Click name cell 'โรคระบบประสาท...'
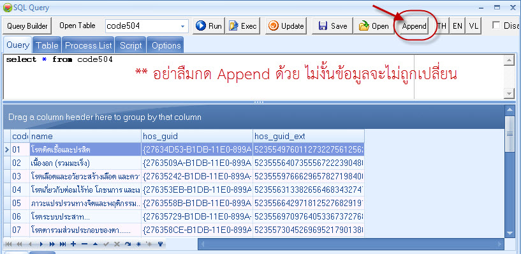 click(85, 216)
